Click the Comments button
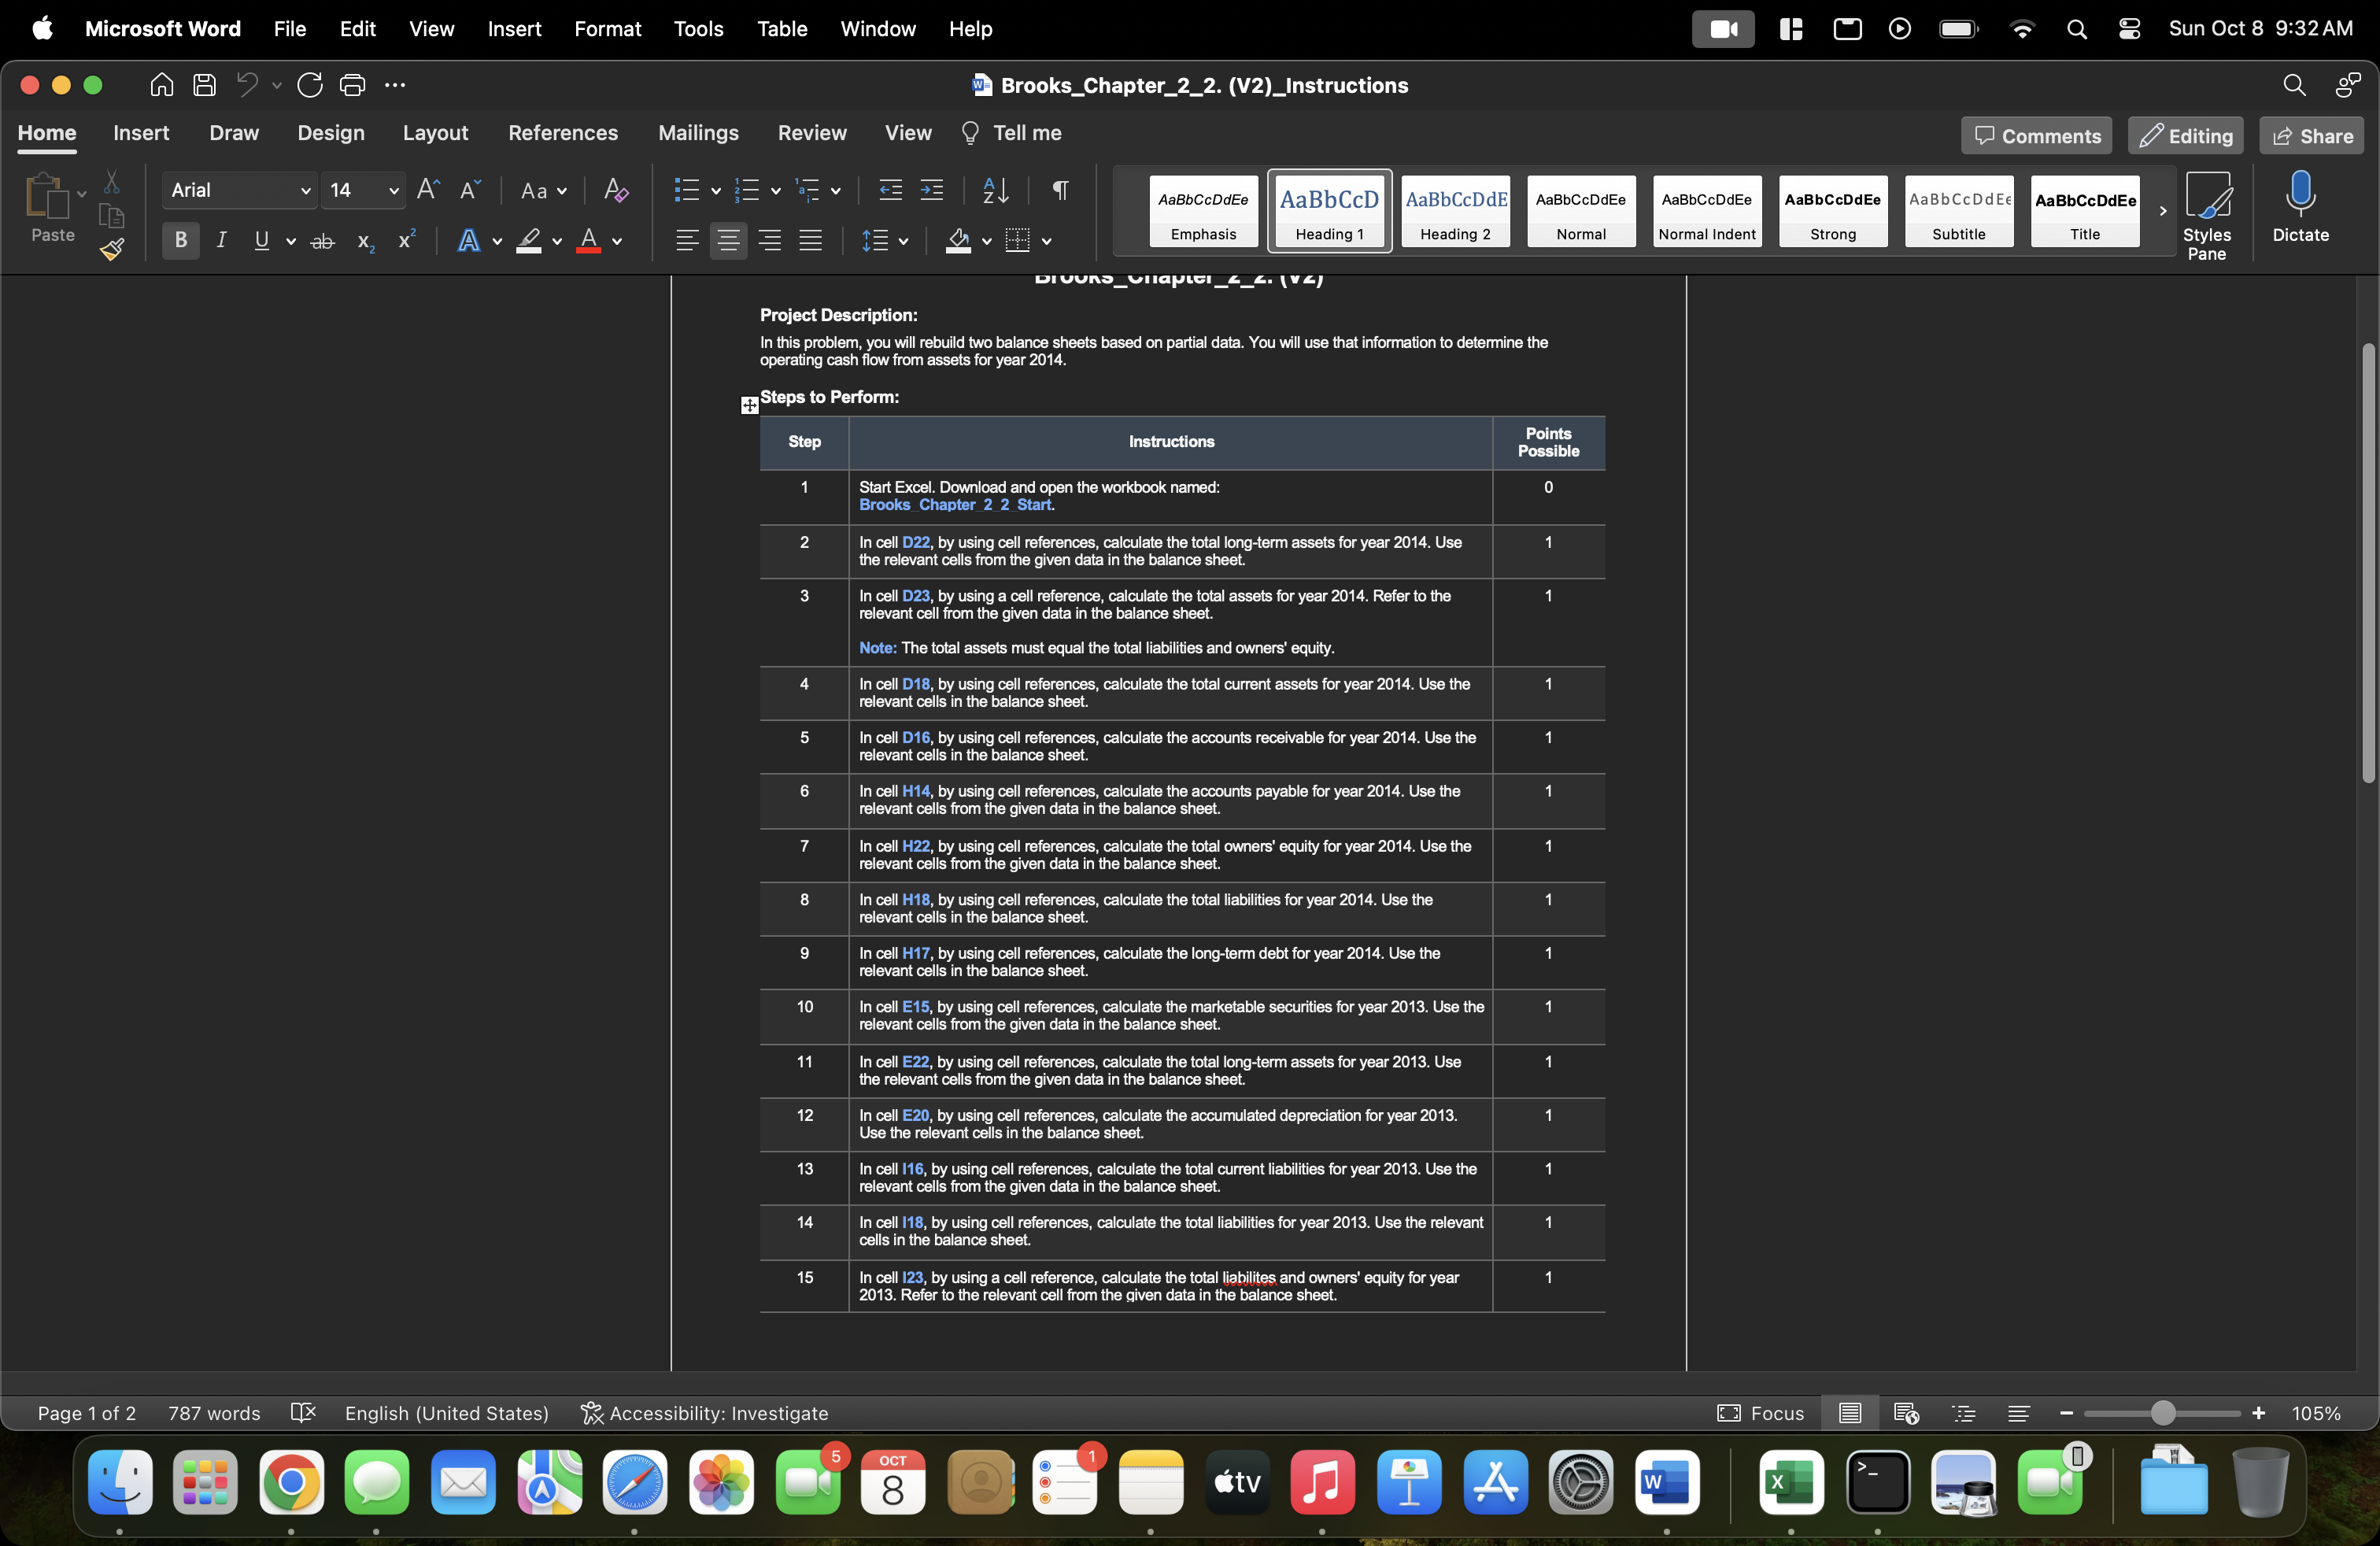Screen dimensions: 2380x1546 point(2036,136)
